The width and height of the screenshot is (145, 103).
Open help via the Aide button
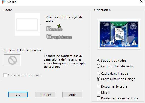pos(72,94)
